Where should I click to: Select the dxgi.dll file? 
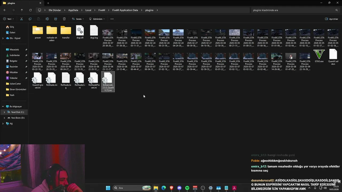[80, 32]
